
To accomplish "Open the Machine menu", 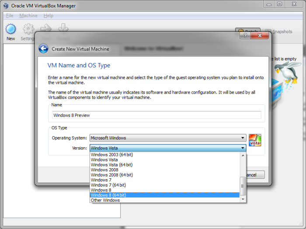I will (x=28, y=16).
